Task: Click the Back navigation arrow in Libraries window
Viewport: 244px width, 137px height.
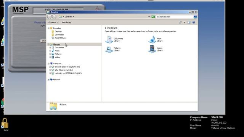Action: click(x=50, y=17)
